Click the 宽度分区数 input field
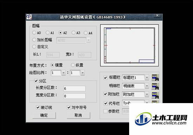This screenshot has height=135, width=193. click(x=74, y=96)
